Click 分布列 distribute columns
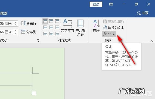The height and width of the screenshot is (99, 155). click(x=29, y=32)
